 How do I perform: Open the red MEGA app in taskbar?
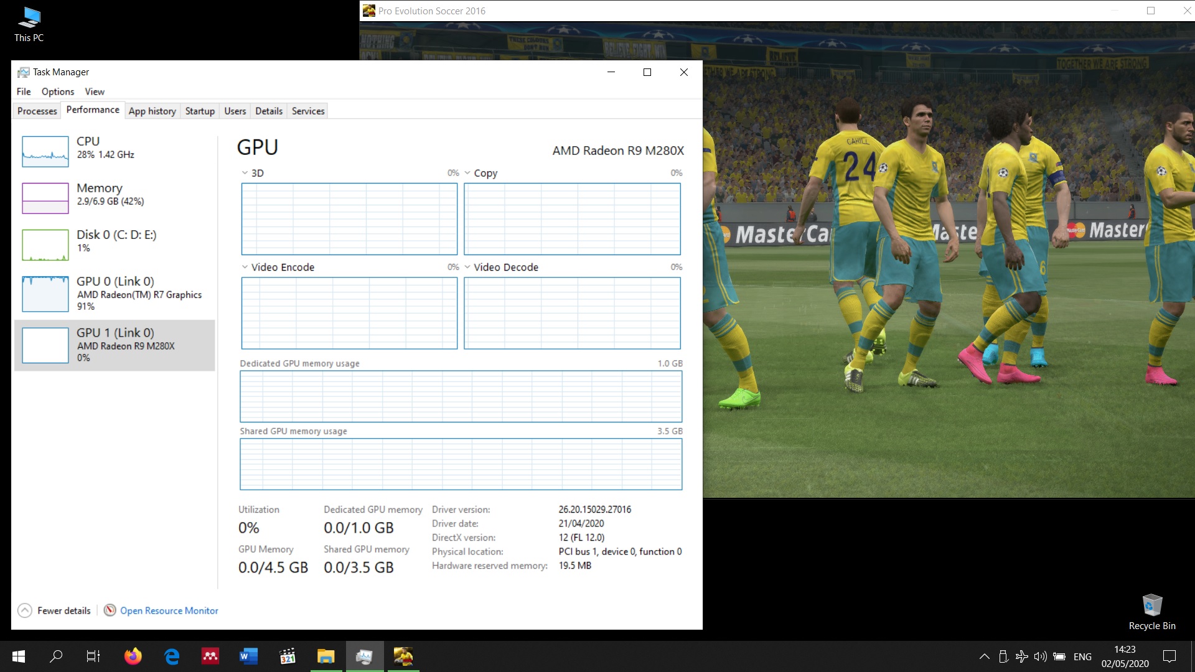coord(210,656)
